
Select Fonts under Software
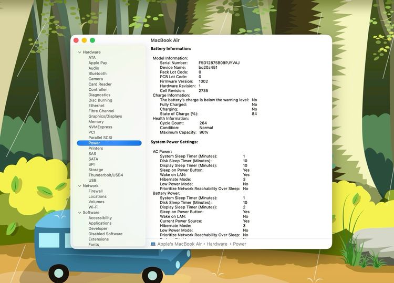pyautogui.click(x=94, y=244)
